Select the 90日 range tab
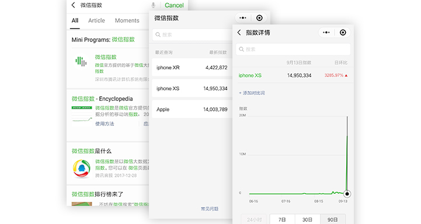Screen dimensions: 421x224 click(x=333, y=219)
